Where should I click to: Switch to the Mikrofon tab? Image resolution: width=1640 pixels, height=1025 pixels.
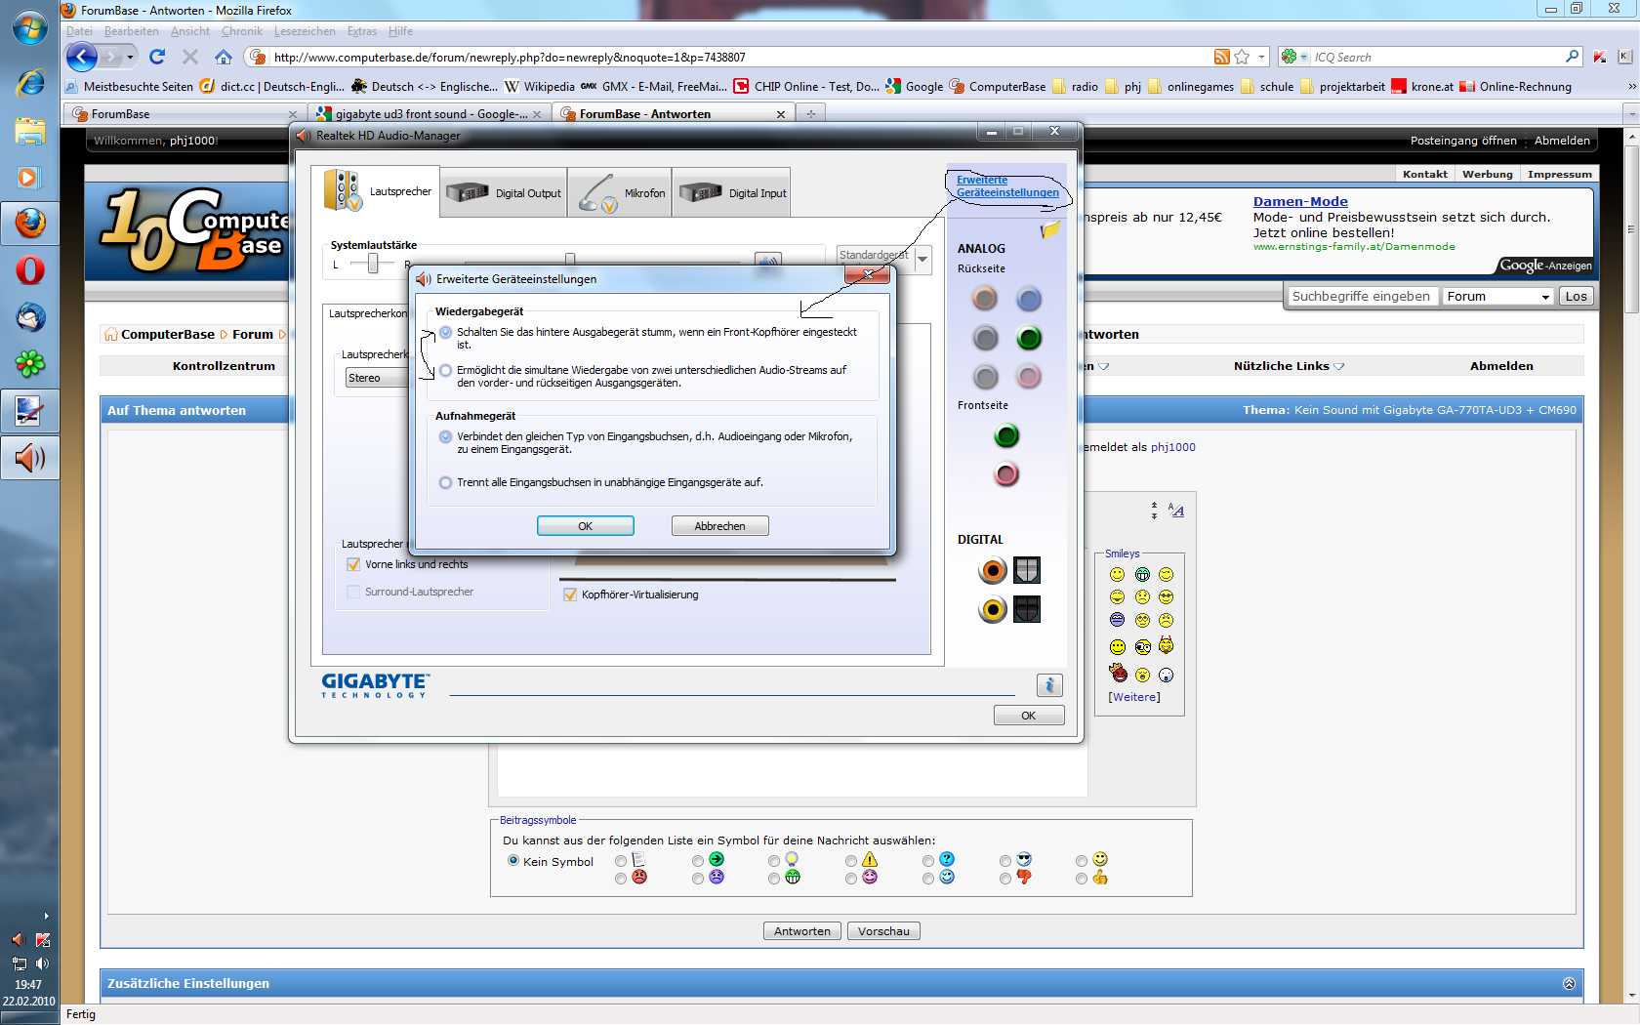point(620,192)
